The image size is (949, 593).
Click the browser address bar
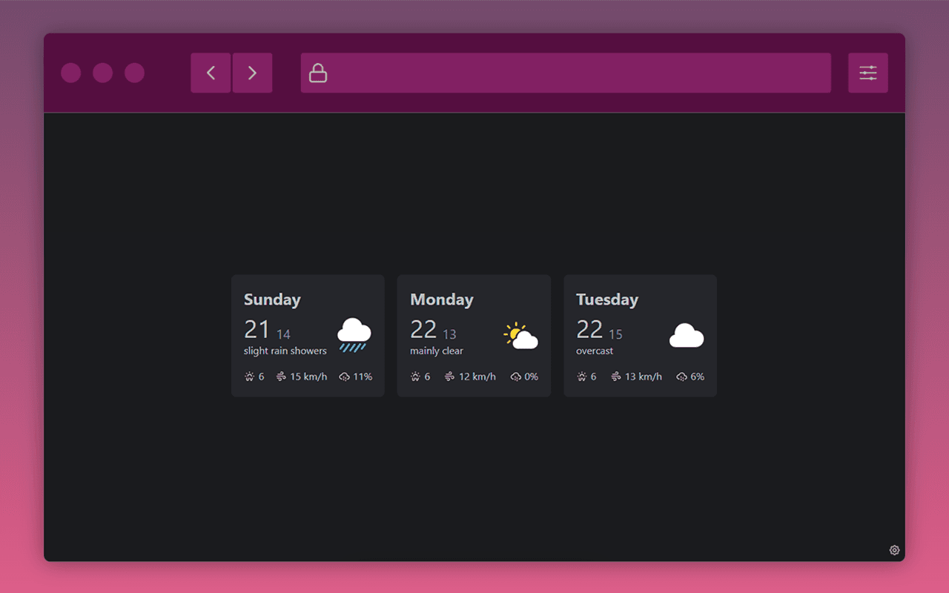click(x=565, y=73)
